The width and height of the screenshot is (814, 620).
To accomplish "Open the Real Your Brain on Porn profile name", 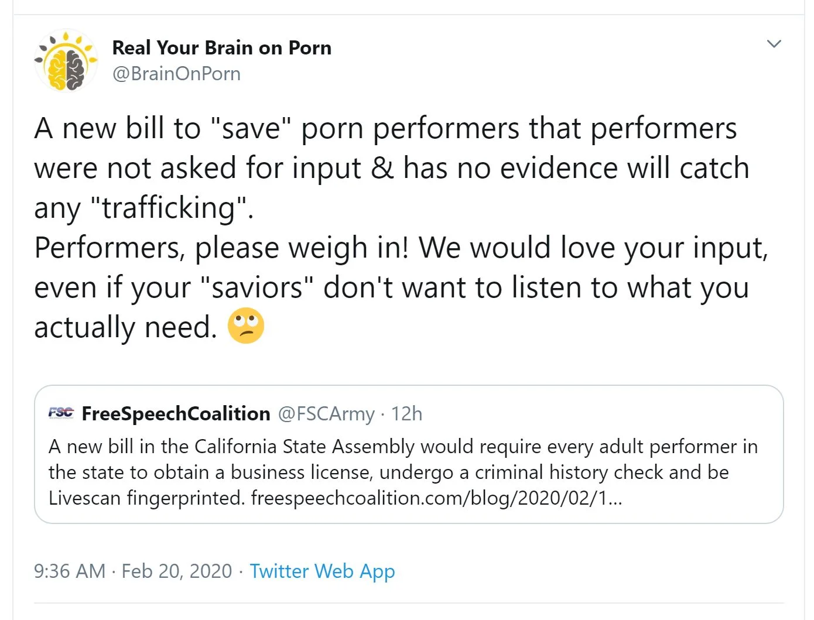I will (221, 47).
